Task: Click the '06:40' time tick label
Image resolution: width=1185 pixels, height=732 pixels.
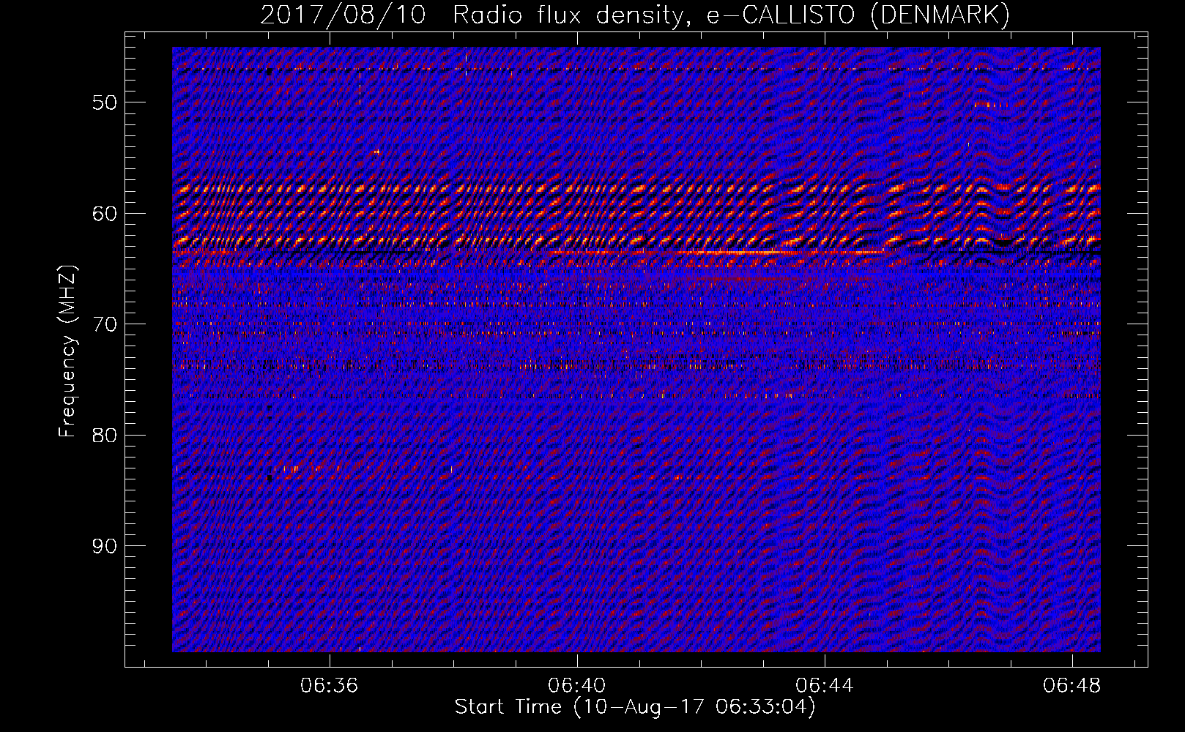Action: pos(577,686)
